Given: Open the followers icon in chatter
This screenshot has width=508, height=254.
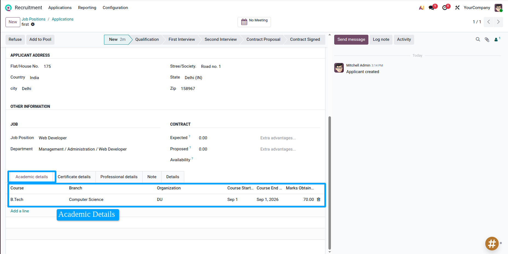Looking at the screenshot, I should [x=497, y=39].
